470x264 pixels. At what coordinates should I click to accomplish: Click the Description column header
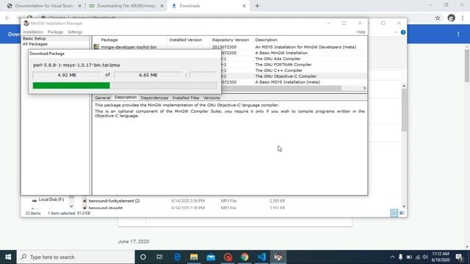click(266, 40)
